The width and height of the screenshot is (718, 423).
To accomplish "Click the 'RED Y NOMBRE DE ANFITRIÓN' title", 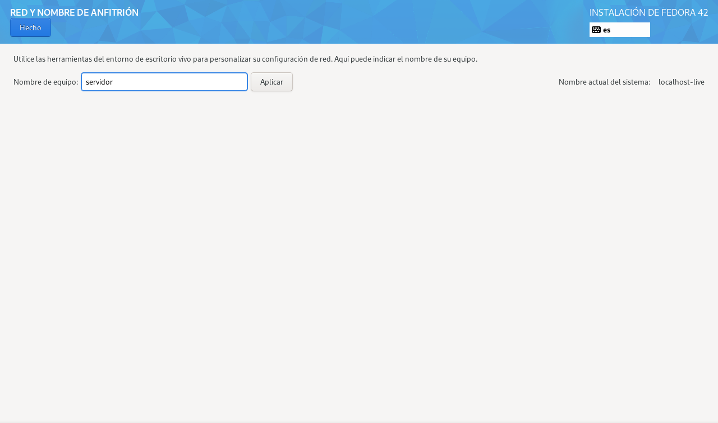I will 74,12.
